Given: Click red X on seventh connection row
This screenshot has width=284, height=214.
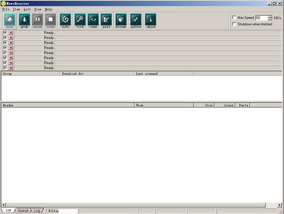Looking at the screenshot, I should [11, 63].
